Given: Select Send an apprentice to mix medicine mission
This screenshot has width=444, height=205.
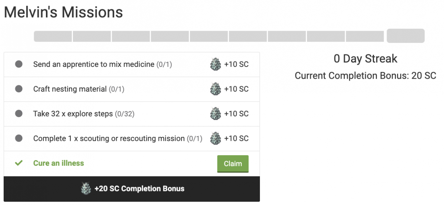Looking at the screenshot, I should point(93,64).
